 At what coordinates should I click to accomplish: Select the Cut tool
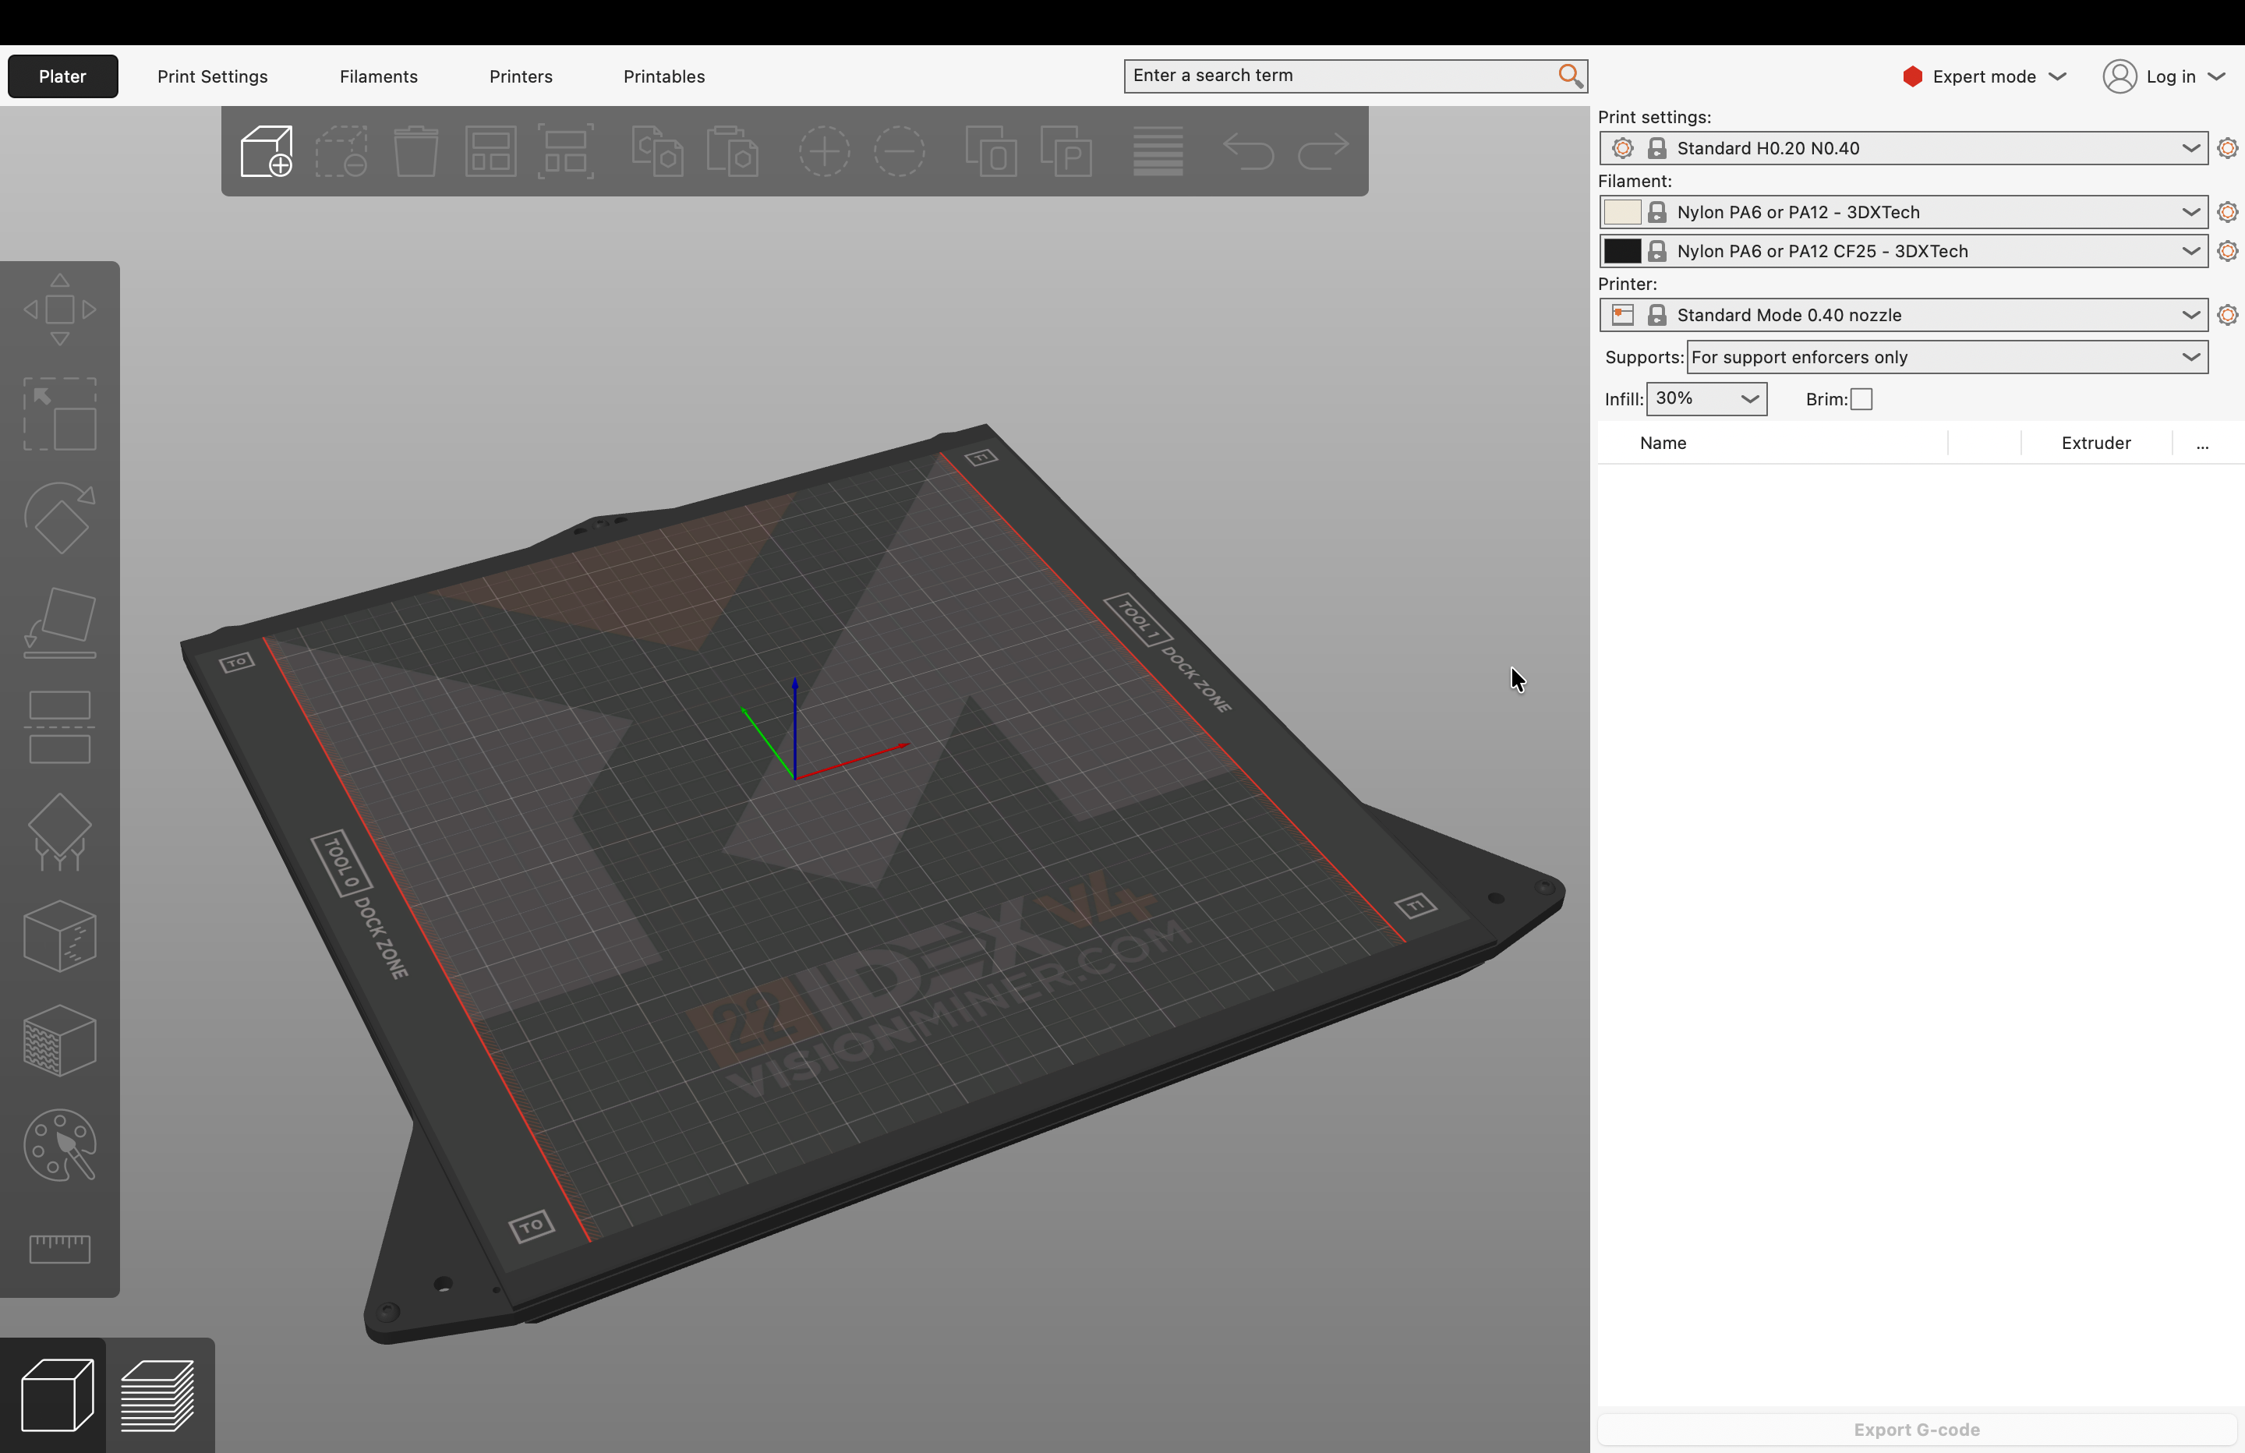pos(59,727)
